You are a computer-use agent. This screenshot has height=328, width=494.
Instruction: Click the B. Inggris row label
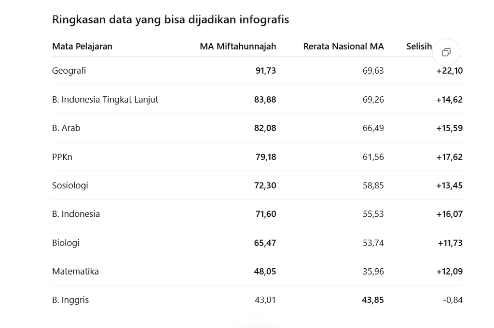70,300
